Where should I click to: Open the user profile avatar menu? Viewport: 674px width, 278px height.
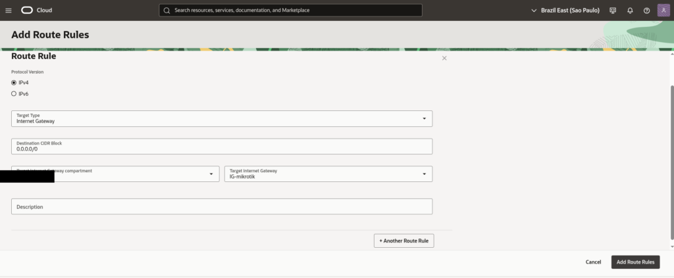pyautogui.click(x=663, y=11)
